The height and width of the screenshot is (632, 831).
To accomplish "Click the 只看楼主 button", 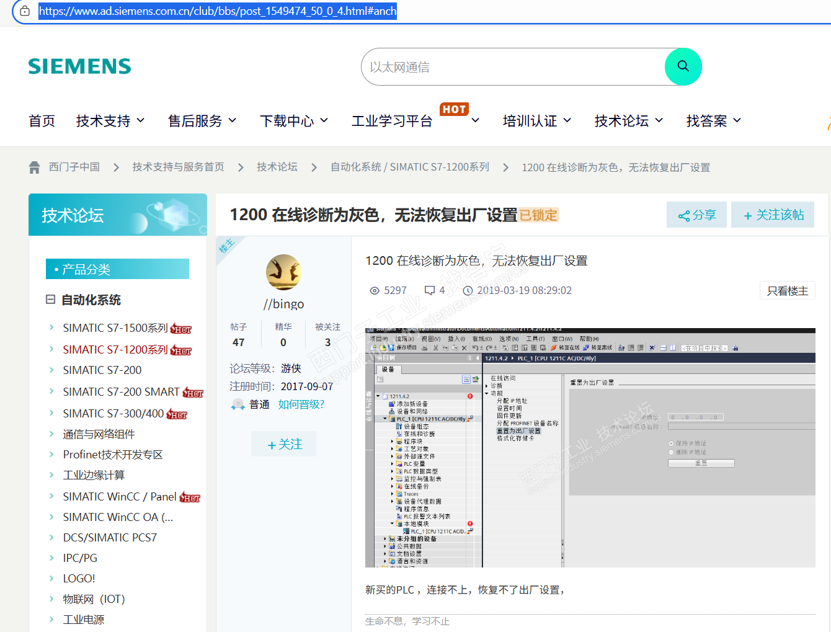I will [x=788, y=291].
